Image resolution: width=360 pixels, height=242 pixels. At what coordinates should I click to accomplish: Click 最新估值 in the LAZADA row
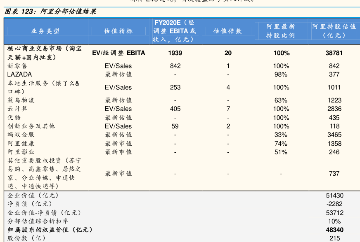118,74
